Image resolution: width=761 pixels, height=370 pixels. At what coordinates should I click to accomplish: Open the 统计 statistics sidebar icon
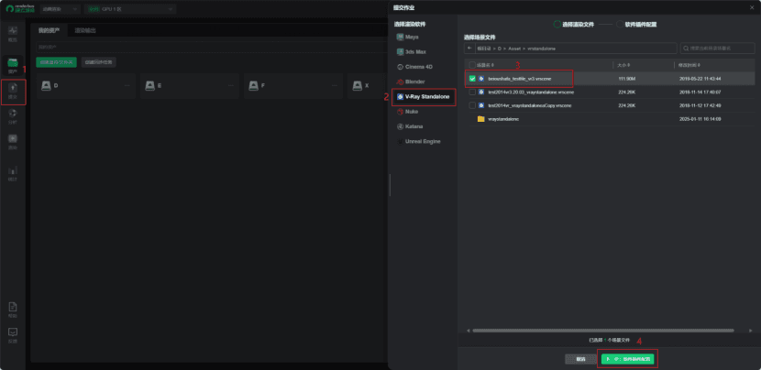(13, 173)
